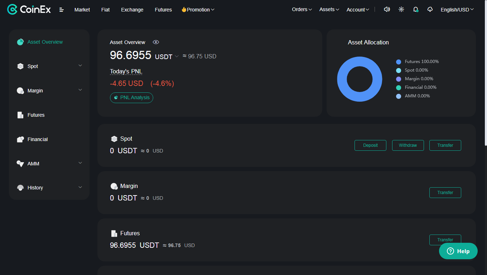Viewport: 487px width, 275px height.
Task: Click the Withdraw button in Spot
Action: [408, 145]
